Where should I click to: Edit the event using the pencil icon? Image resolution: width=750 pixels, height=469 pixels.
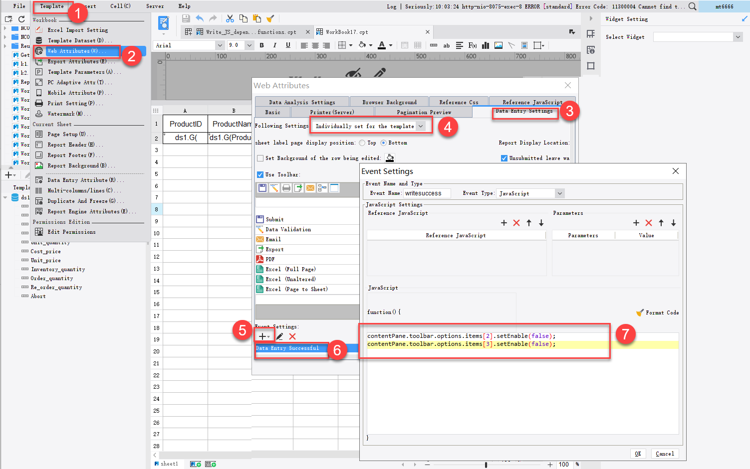click(x=279, y=336)
